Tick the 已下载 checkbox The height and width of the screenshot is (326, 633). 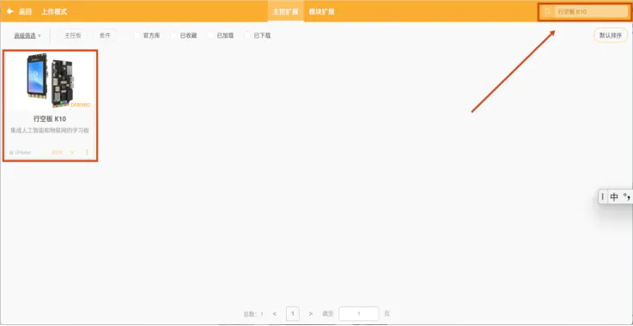point(247,35)
